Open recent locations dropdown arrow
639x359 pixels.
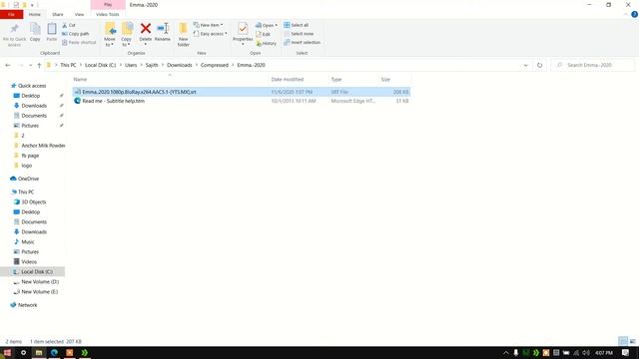30,65
